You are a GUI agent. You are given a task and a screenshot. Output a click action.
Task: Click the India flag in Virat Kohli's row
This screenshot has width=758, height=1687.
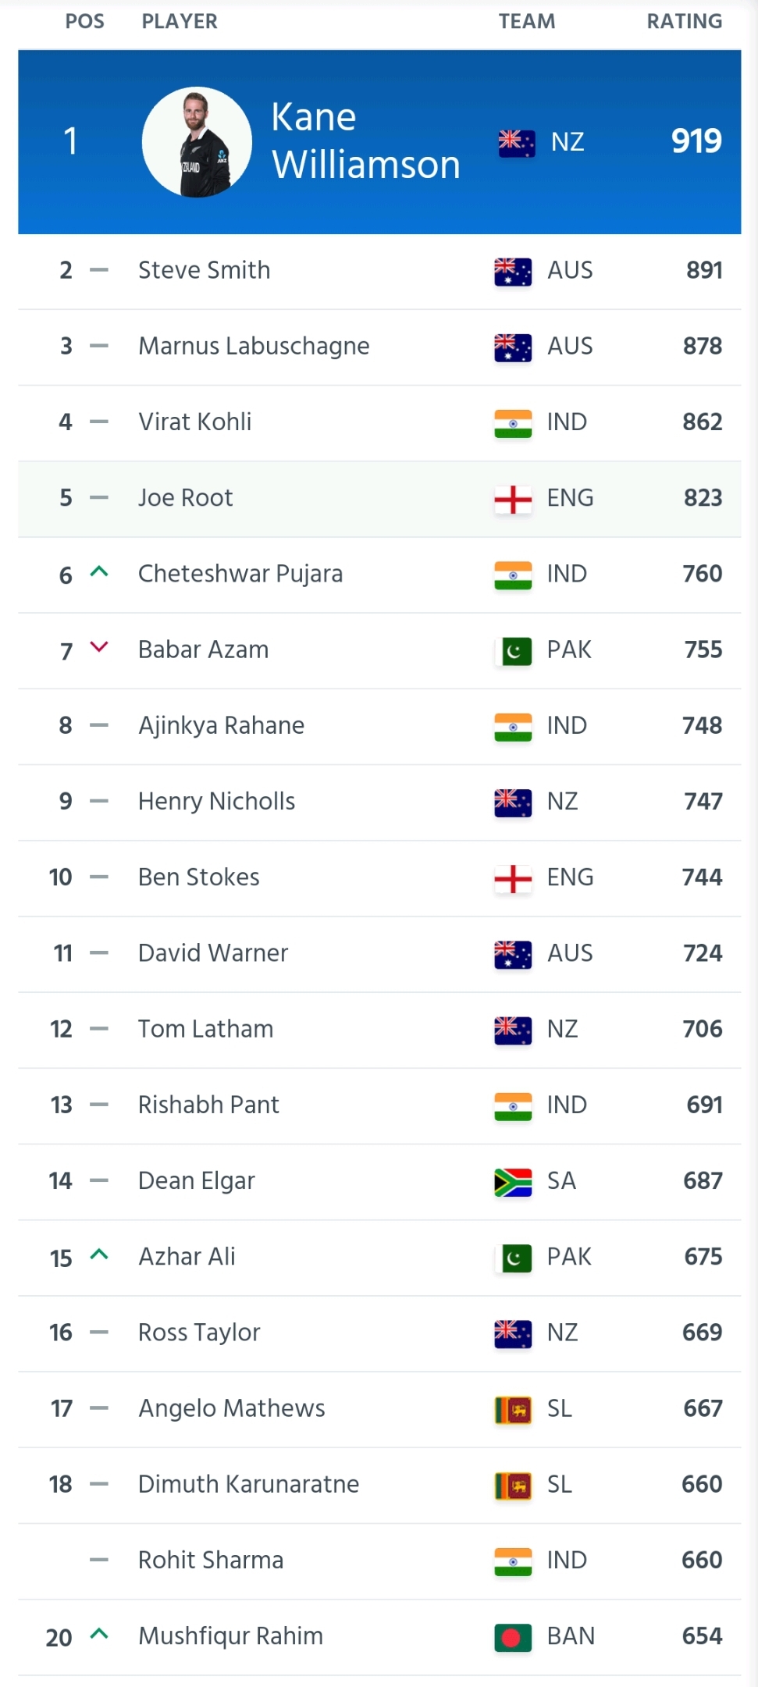[513, 422]
